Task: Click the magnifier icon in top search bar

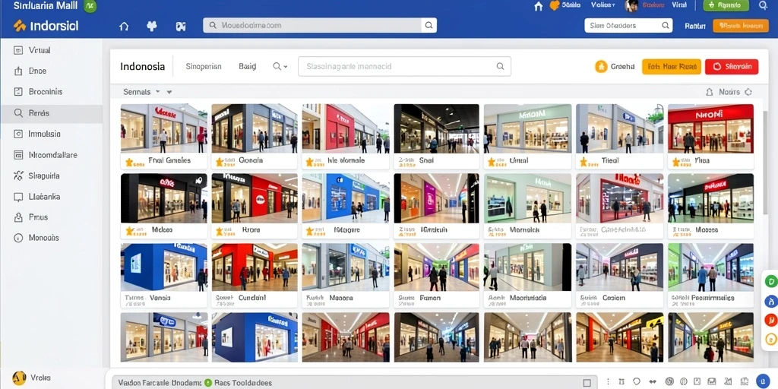Action: click(429, 25)
